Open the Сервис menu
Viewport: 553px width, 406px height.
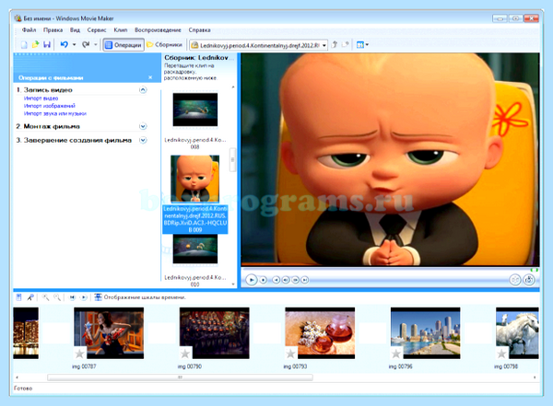[x=97, y=30]
